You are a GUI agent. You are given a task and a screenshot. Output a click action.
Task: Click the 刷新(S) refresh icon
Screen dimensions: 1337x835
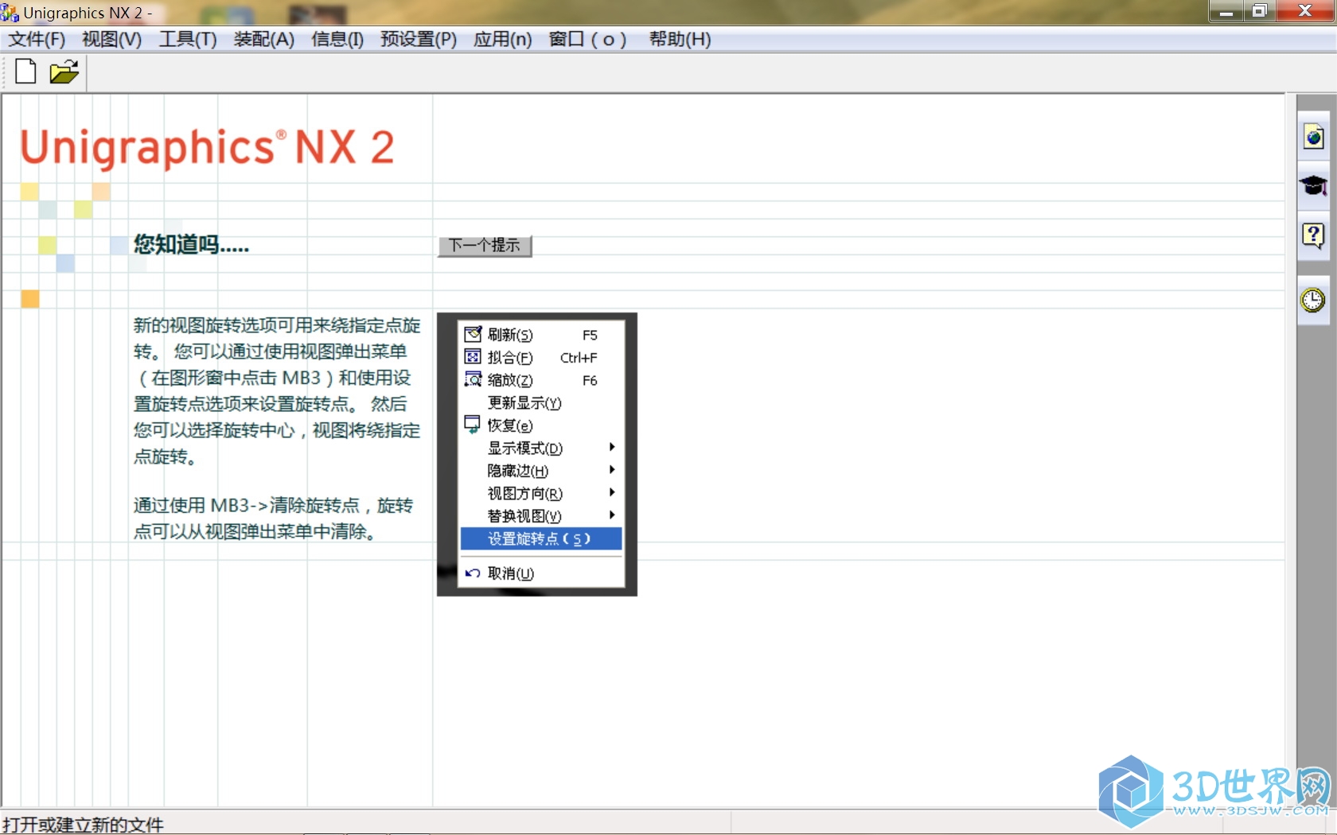(473, 334)
